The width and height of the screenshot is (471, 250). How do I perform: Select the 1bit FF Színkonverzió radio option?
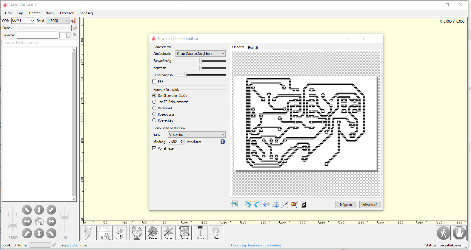tap(154, 102)
